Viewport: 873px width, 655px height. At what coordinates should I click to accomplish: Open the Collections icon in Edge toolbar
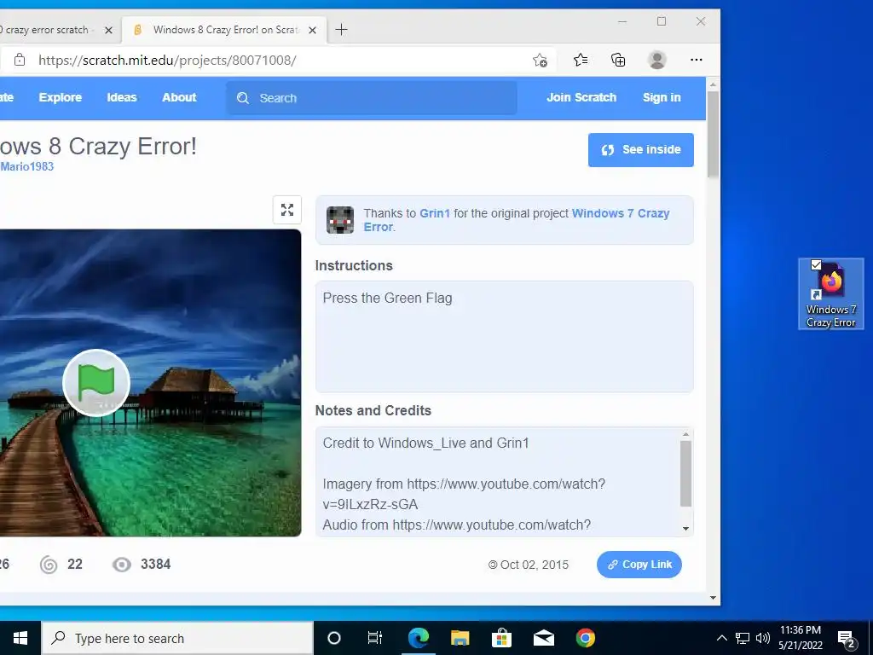click(618, 60)
